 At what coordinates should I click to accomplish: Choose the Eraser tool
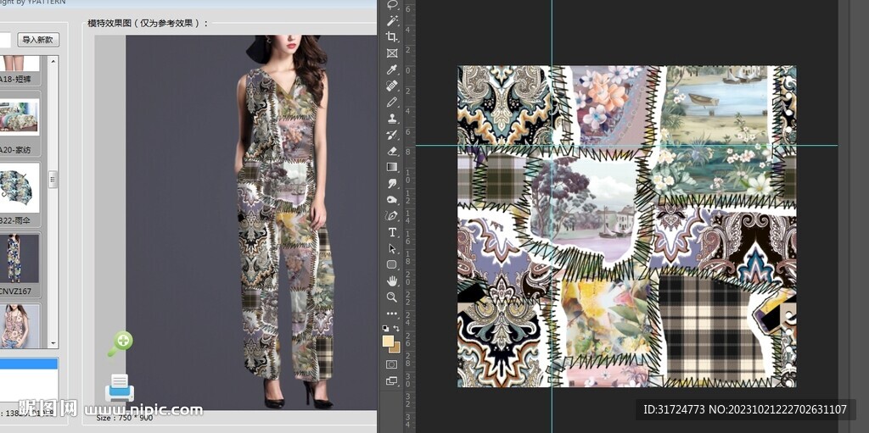[392, 151]
